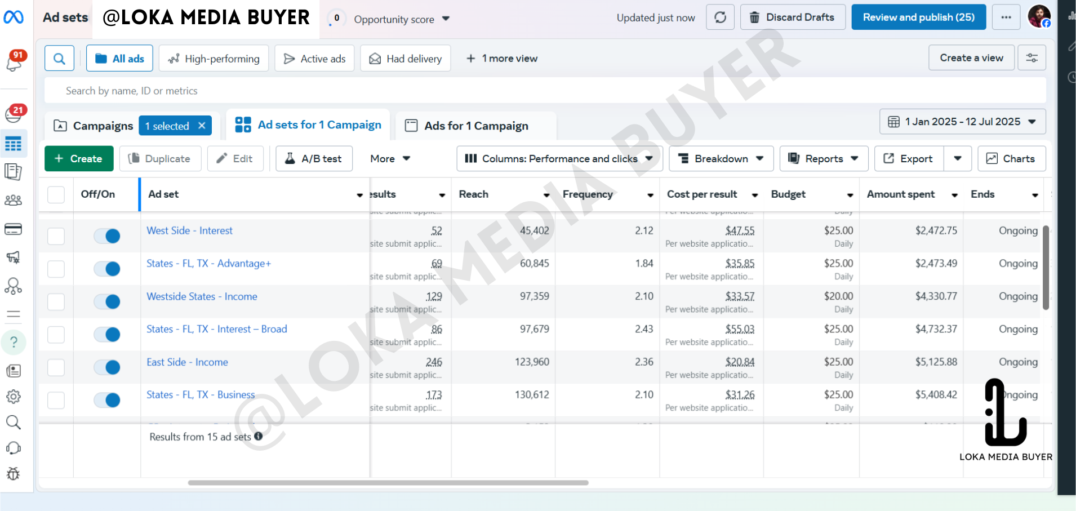Click the horizontal scrollbar under the table
Viewport: 1076px width, 511px height.
point(388,483)
